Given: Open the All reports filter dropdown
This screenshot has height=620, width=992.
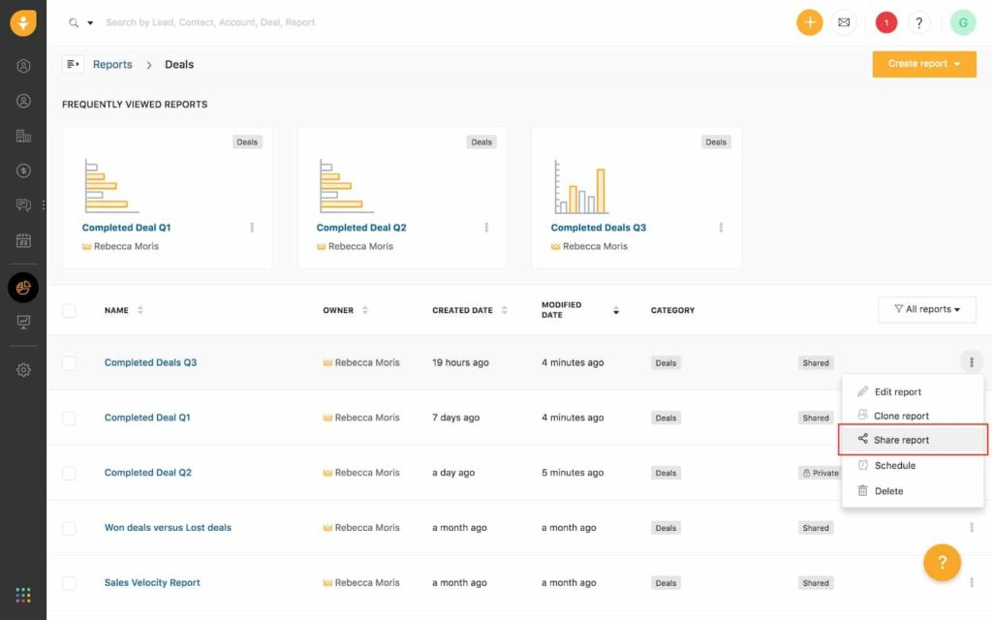Looking at the screenshot, I should click(x=926, y=309).
